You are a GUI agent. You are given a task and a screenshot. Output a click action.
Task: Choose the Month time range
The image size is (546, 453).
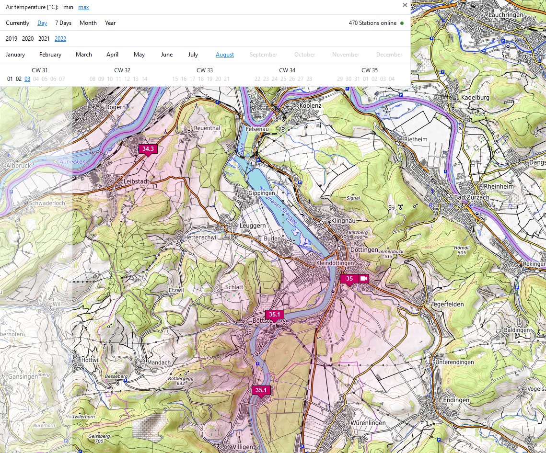pyautogui.click(x=88, y=23)
